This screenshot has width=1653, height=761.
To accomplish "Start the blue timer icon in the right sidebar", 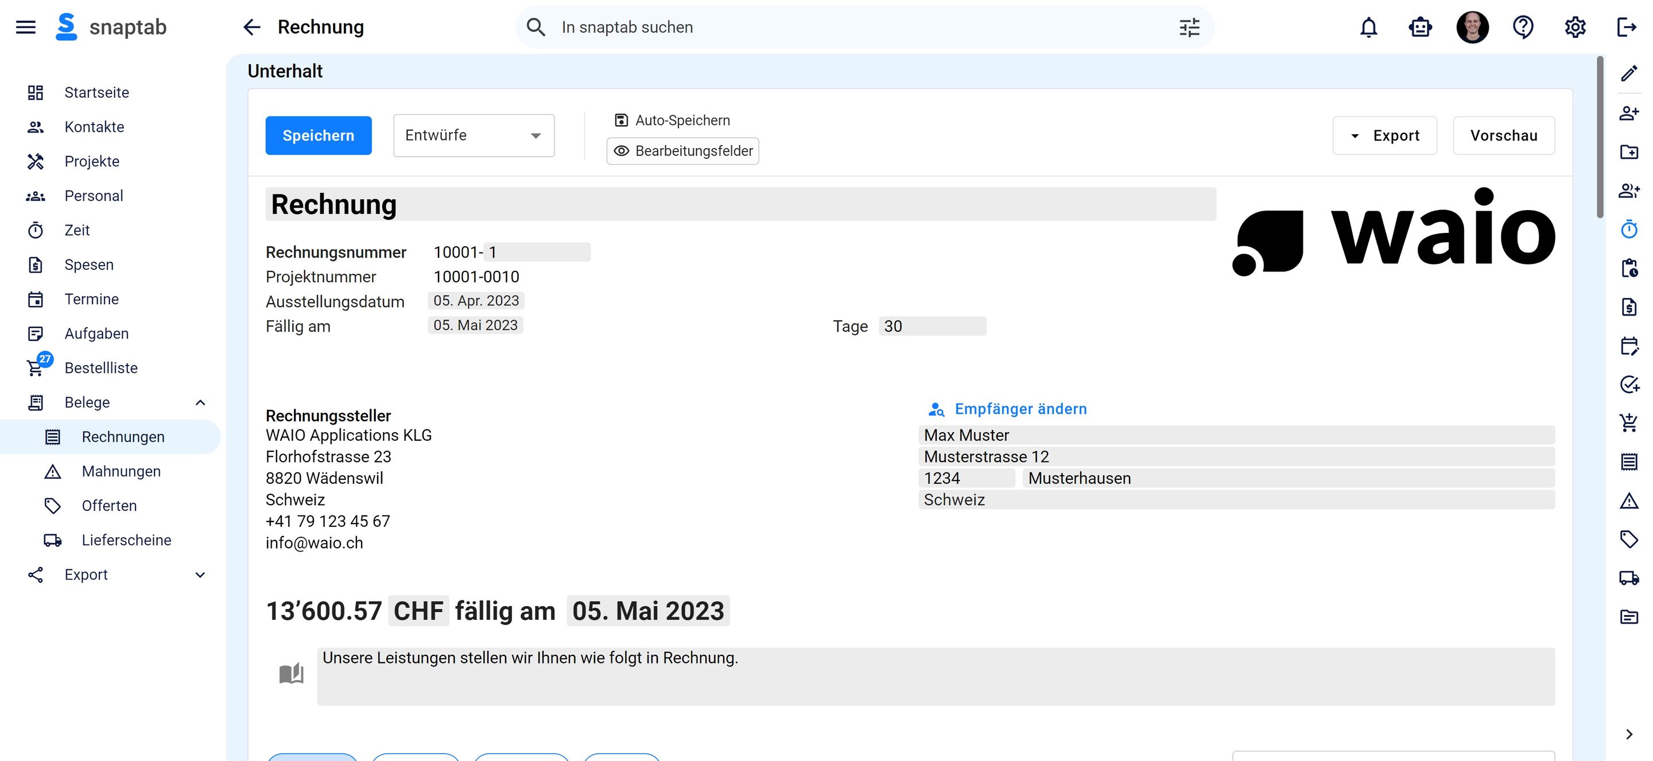I will pos(1629,229).
